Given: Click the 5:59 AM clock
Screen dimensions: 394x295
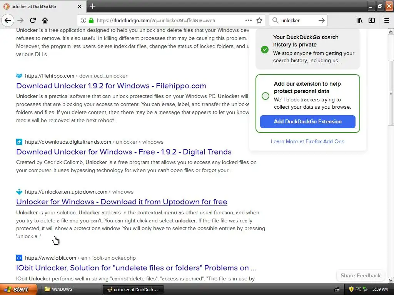Looking at the screenshot, I should (x=380, y=290).
